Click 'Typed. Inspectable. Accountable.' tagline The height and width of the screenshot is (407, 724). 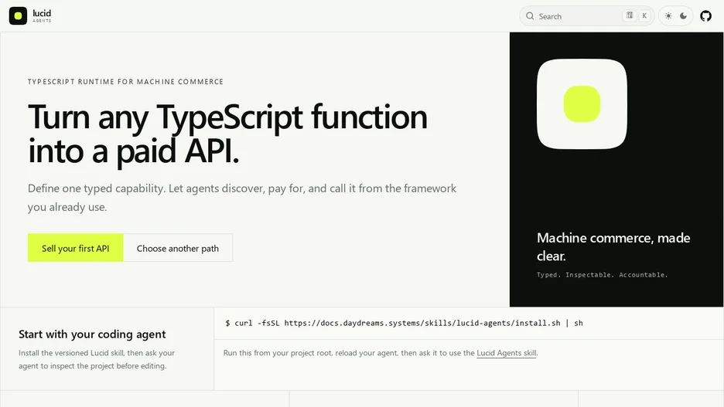click(x=602, y=275)
